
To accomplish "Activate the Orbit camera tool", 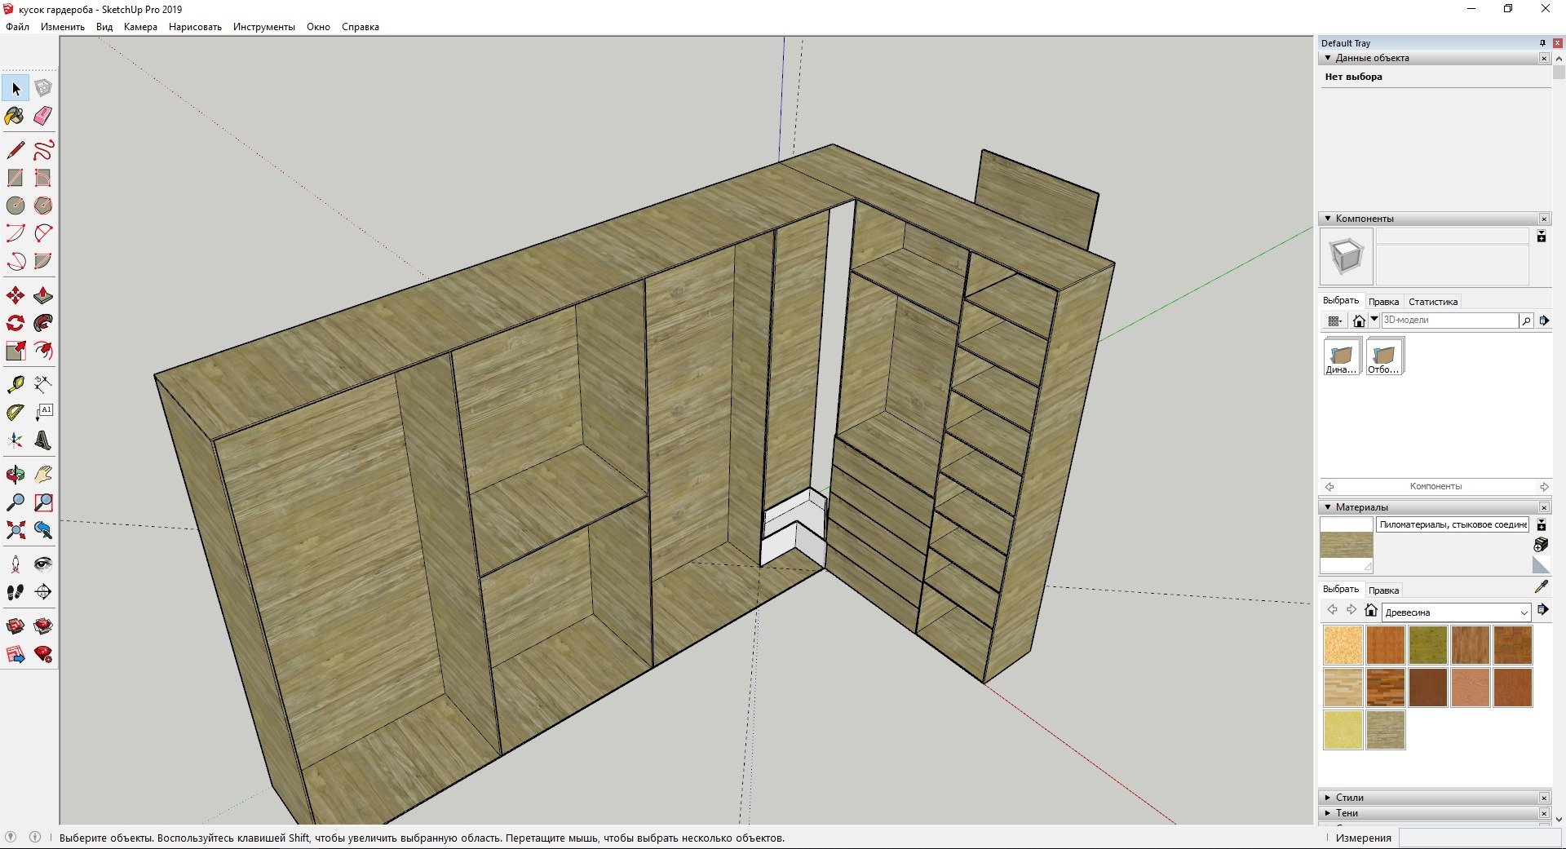I will point(15,475).
